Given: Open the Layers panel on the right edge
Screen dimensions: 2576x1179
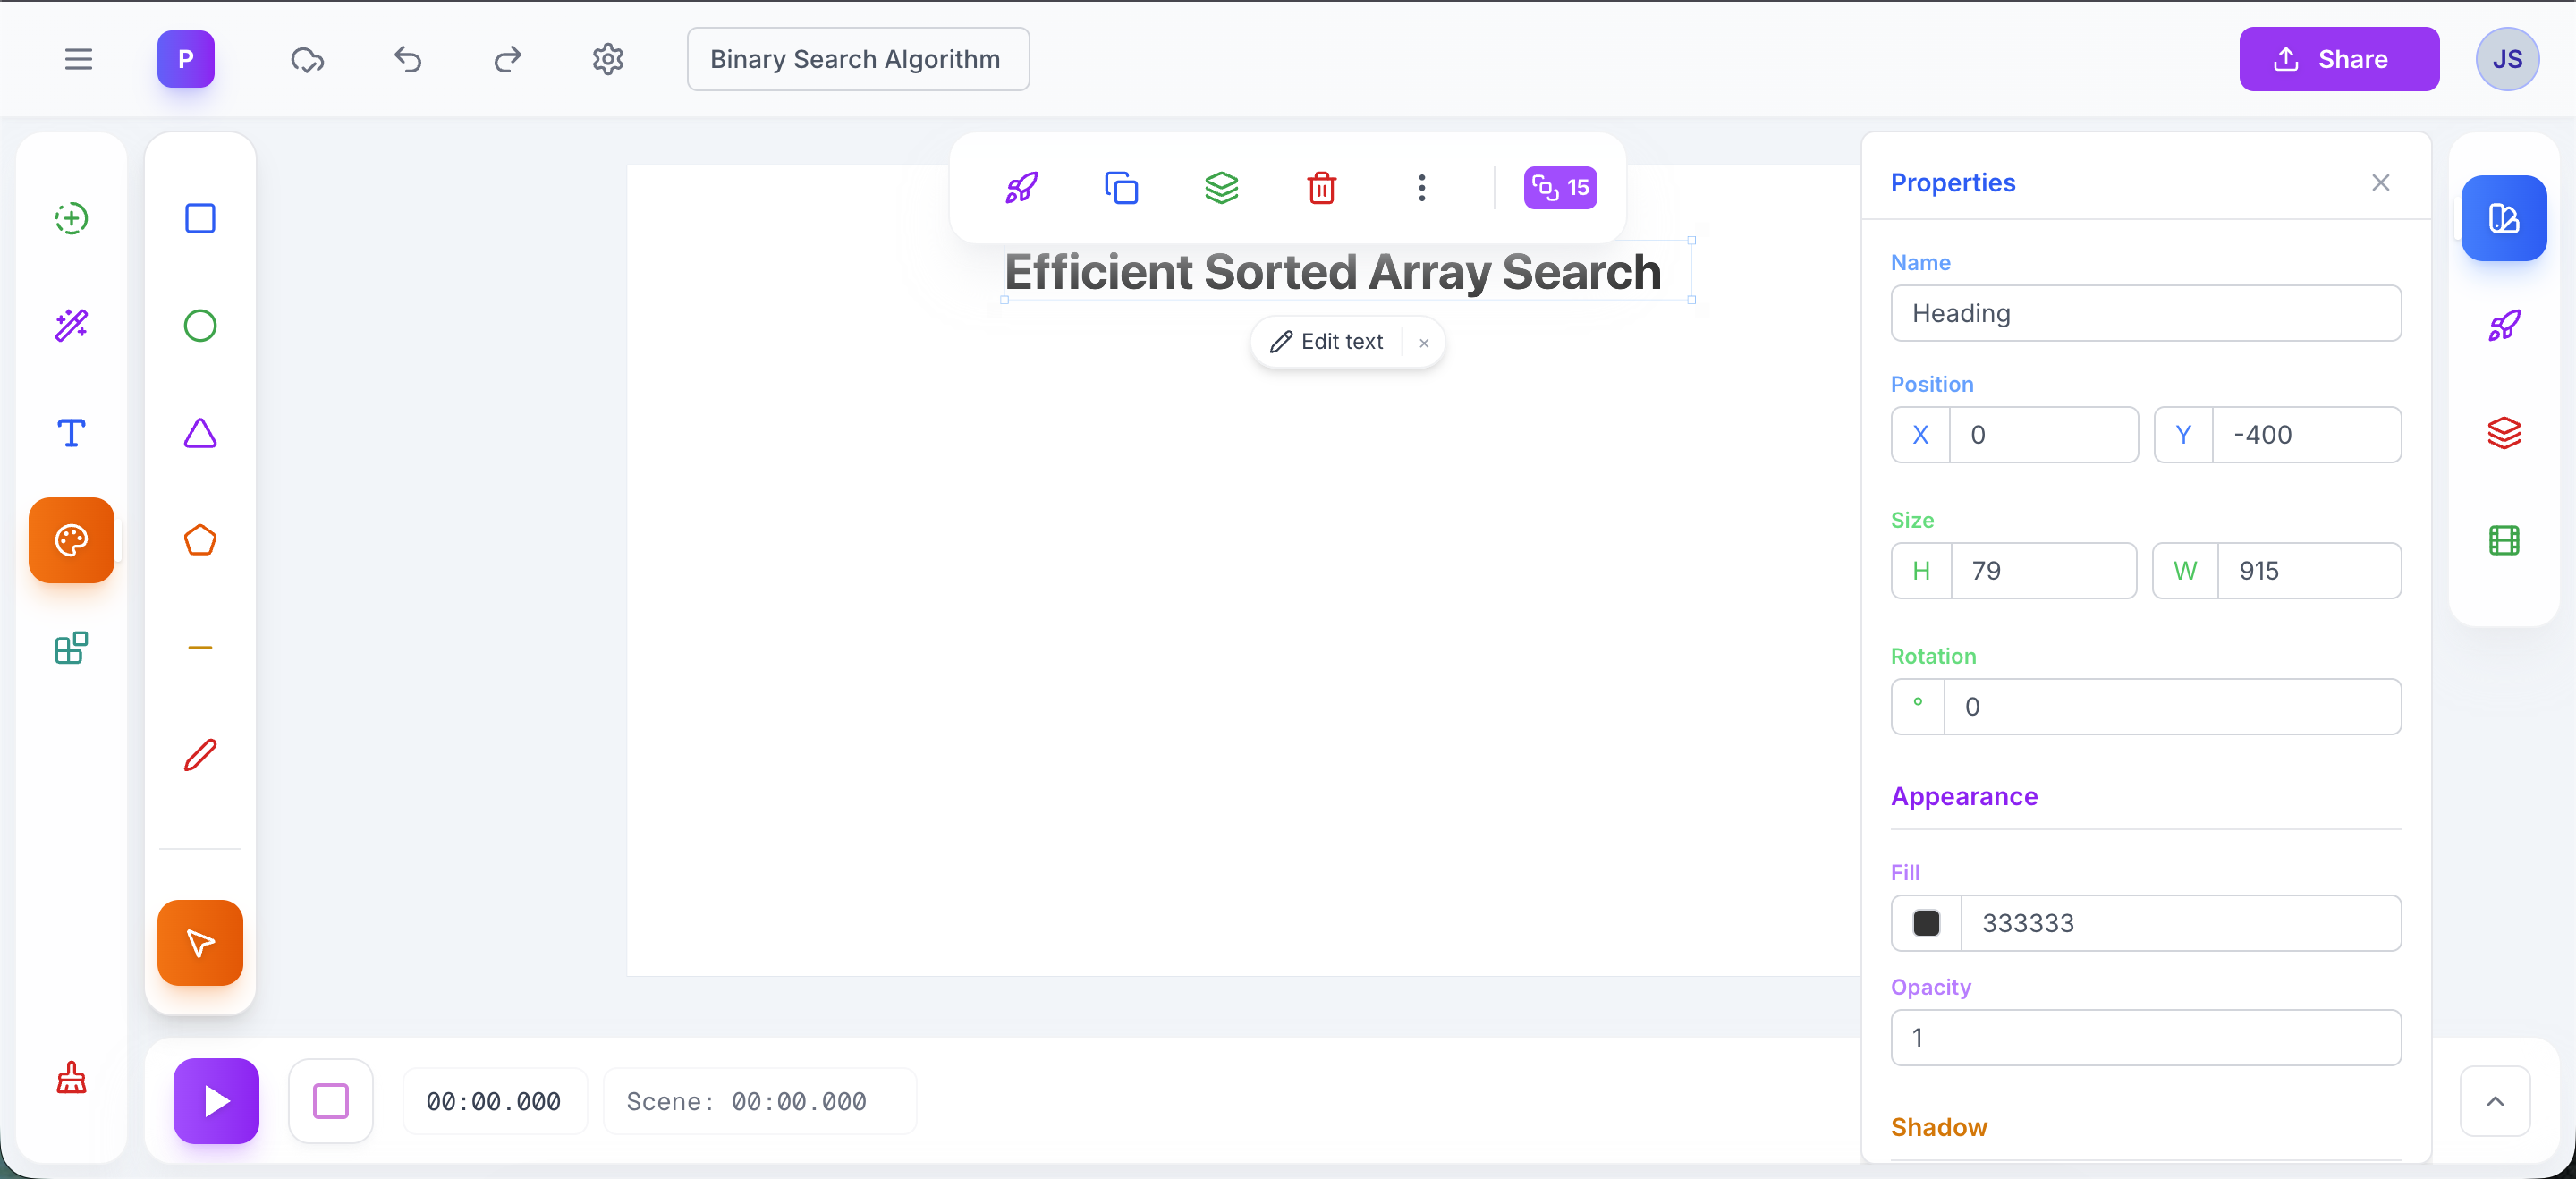Looking at the screenshot, I should 2504,433.
